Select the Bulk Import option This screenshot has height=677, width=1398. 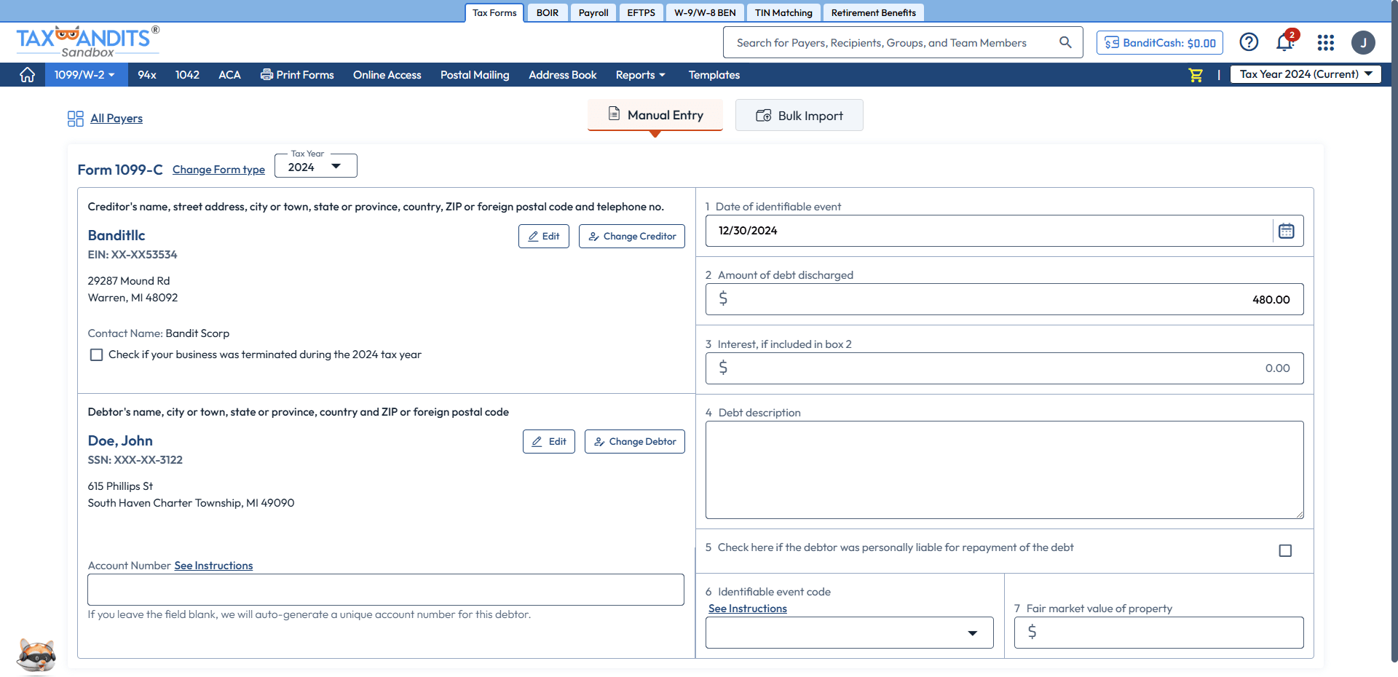799,115
